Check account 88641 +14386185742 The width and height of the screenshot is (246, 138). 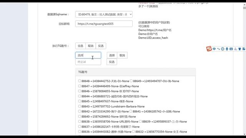pyautogui.click(x=131, y=111)
